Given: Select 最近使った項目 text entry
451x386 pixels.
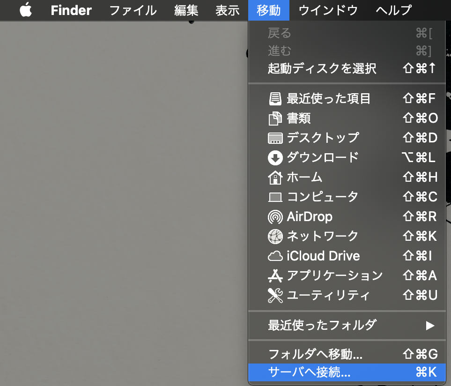Looking at the screenshot, I should 328,99.
